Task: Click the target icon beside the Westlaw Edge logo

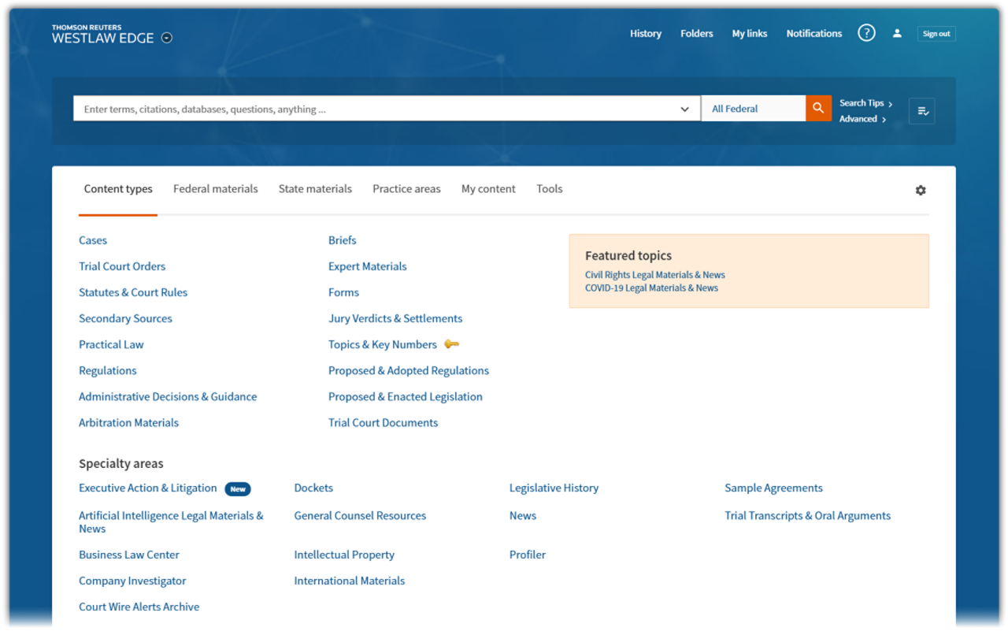Action: (165, 36)
